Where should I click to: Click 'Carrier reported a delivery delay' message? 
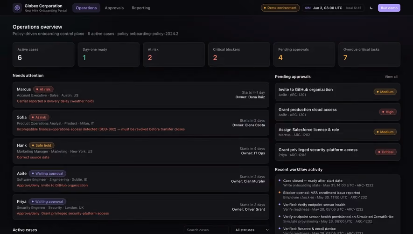(x=56, y=101)
